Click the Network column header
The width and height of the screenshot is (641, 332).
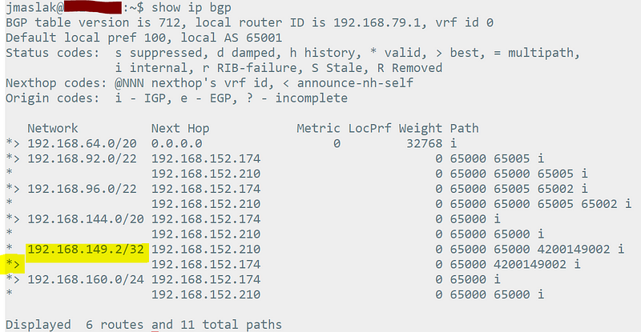tap(53, 129)
